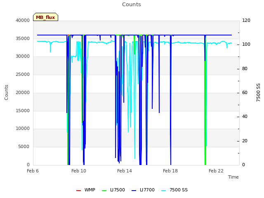264x198 pixels.
Task: Click the 80 right axis tick label
Action: tap(245, 69)
